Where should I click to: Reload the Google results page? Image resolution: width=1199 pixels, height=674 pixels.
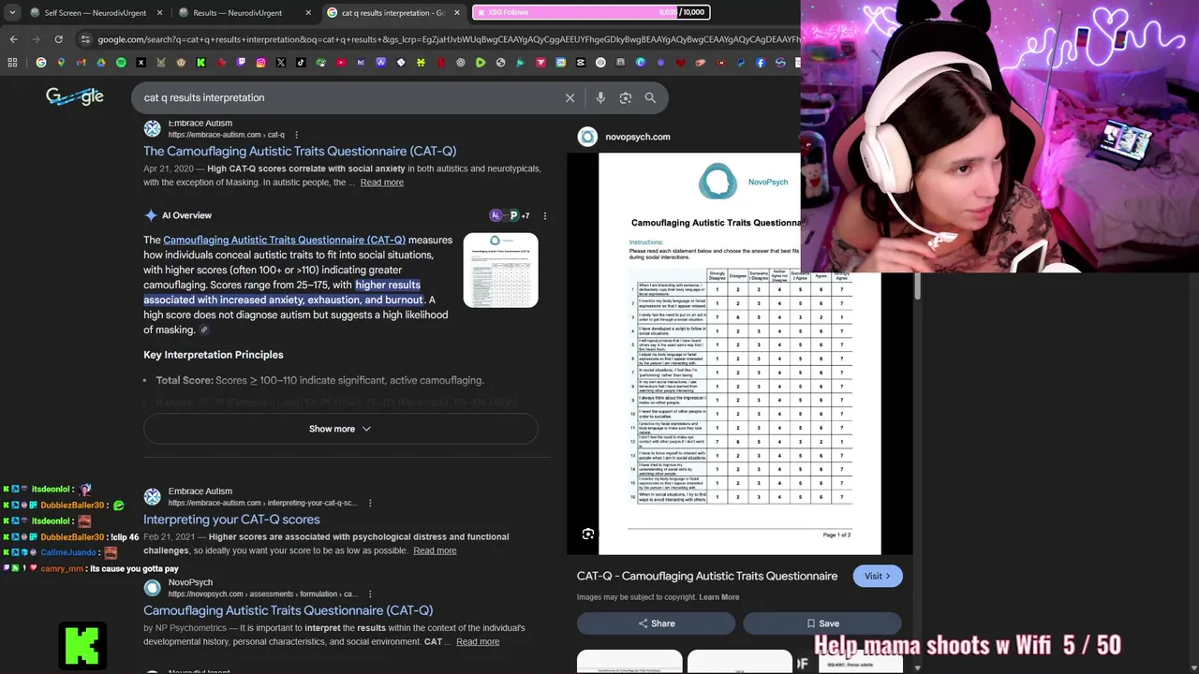58,39
